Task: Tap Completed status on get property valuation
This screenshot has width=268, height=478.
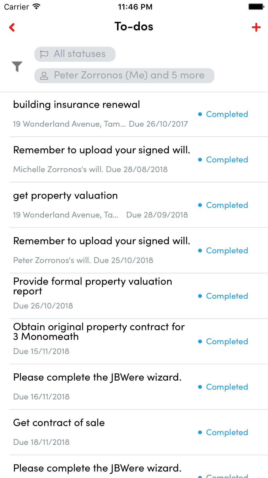Action: click(x=223, y=205)
